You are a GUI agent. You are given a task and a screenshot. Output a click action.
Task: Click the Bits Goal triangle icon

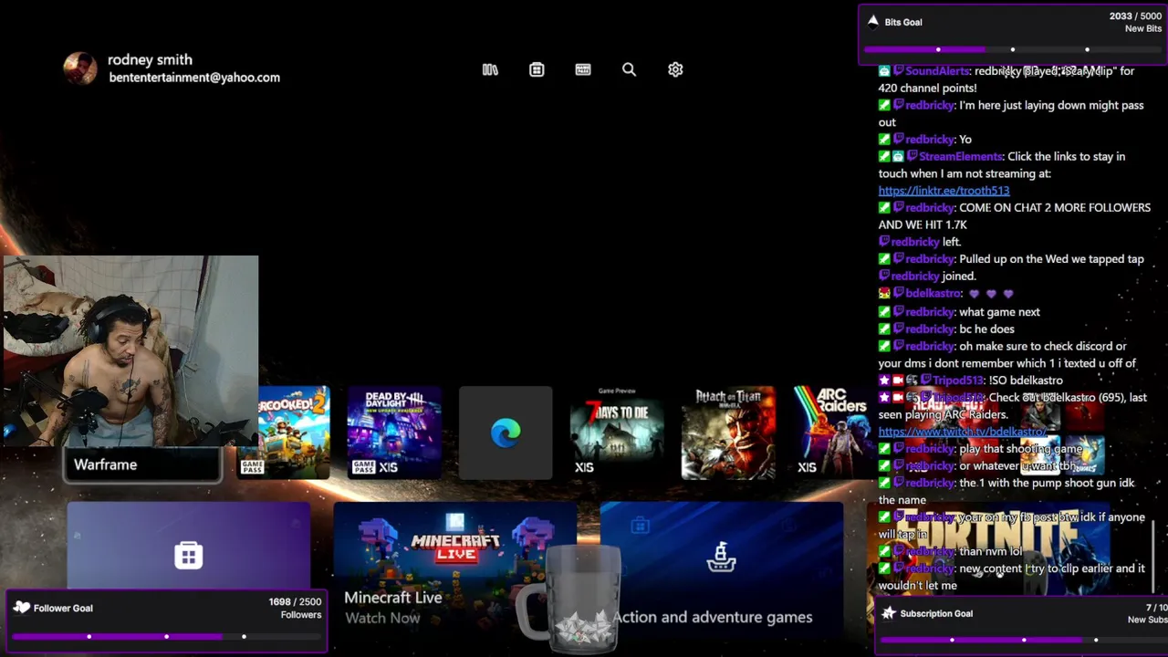(x=872, y=21)
